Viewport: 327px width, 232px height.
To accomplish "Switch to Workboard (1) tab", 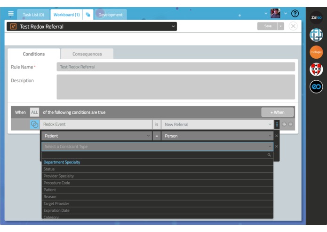I will point(66,15).
